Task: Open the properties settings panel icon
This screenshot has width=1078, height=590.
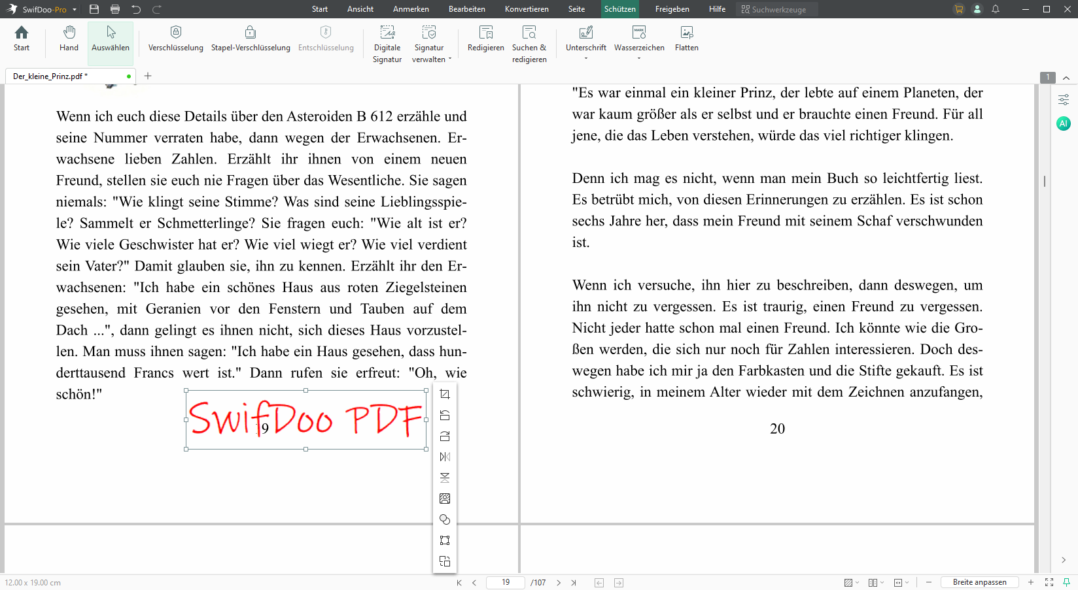Action: 1064,100
